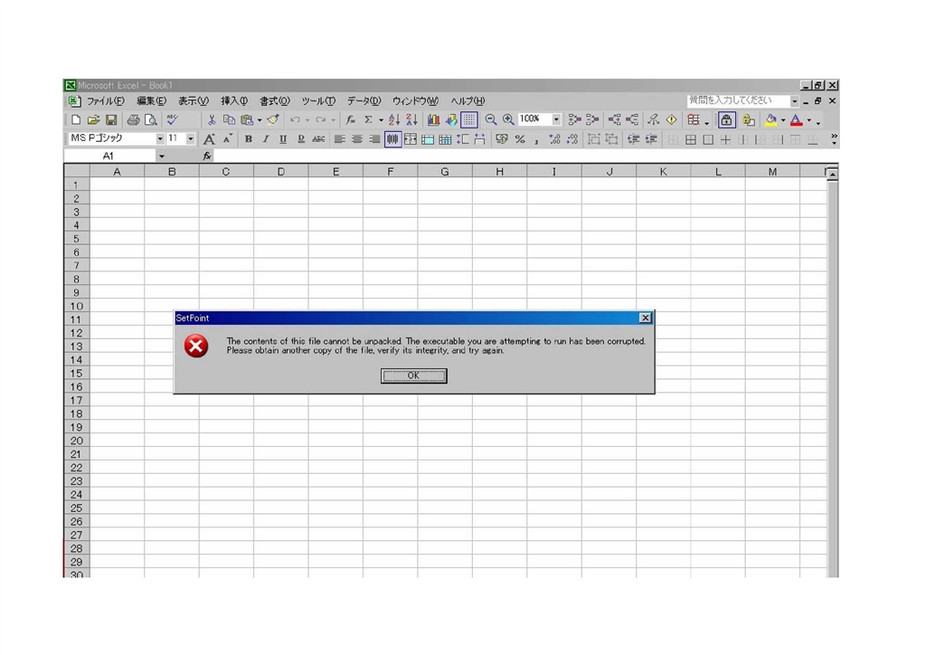Apply Comma Style format

[x=537, y=139]
